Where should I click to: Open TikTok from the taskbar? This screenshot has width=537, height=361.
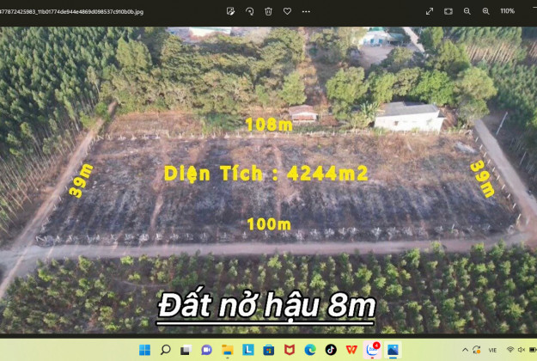pyautogui.click(x=331, y=350)
